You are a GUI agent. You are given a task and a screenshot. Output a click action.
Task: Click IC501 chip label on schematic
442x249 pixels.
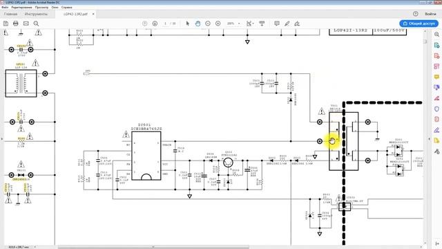click(x=144, y=124)
